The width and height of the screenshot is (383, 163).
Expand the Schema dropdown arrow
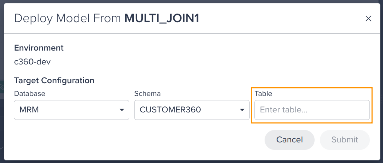click(242, 110)
